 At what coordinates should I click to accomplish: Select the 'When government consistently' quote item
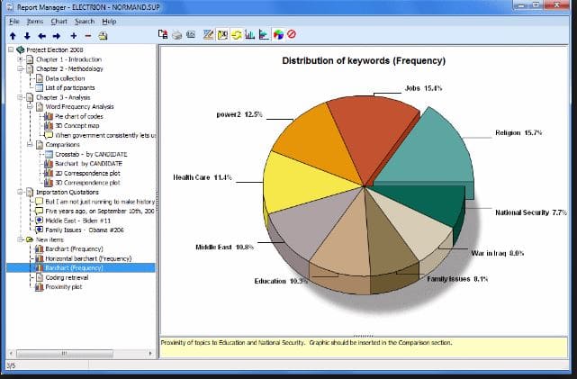(x=105, y=135)
